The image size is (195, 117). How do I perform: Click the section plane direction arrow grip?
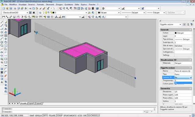click(37, 33)
